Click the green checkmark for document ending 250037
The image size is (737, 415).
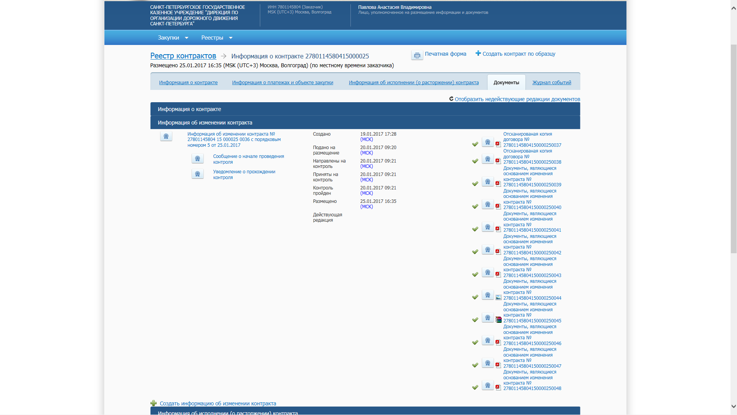[x=475, y=144]
